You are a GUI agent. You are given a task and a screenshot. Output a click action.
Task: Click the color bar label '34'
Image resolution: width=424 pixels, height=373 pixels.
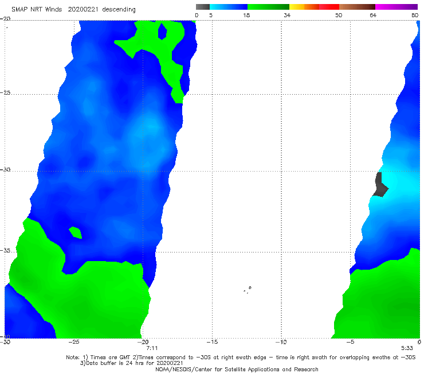pos(287,15)
